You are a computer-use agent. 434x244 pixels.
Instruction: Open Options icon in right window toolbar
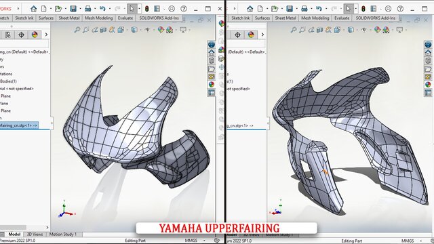click(x=374, y=9)
